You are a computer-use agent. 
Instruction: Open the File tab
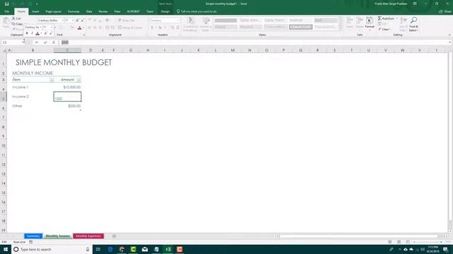coord(6,11)
